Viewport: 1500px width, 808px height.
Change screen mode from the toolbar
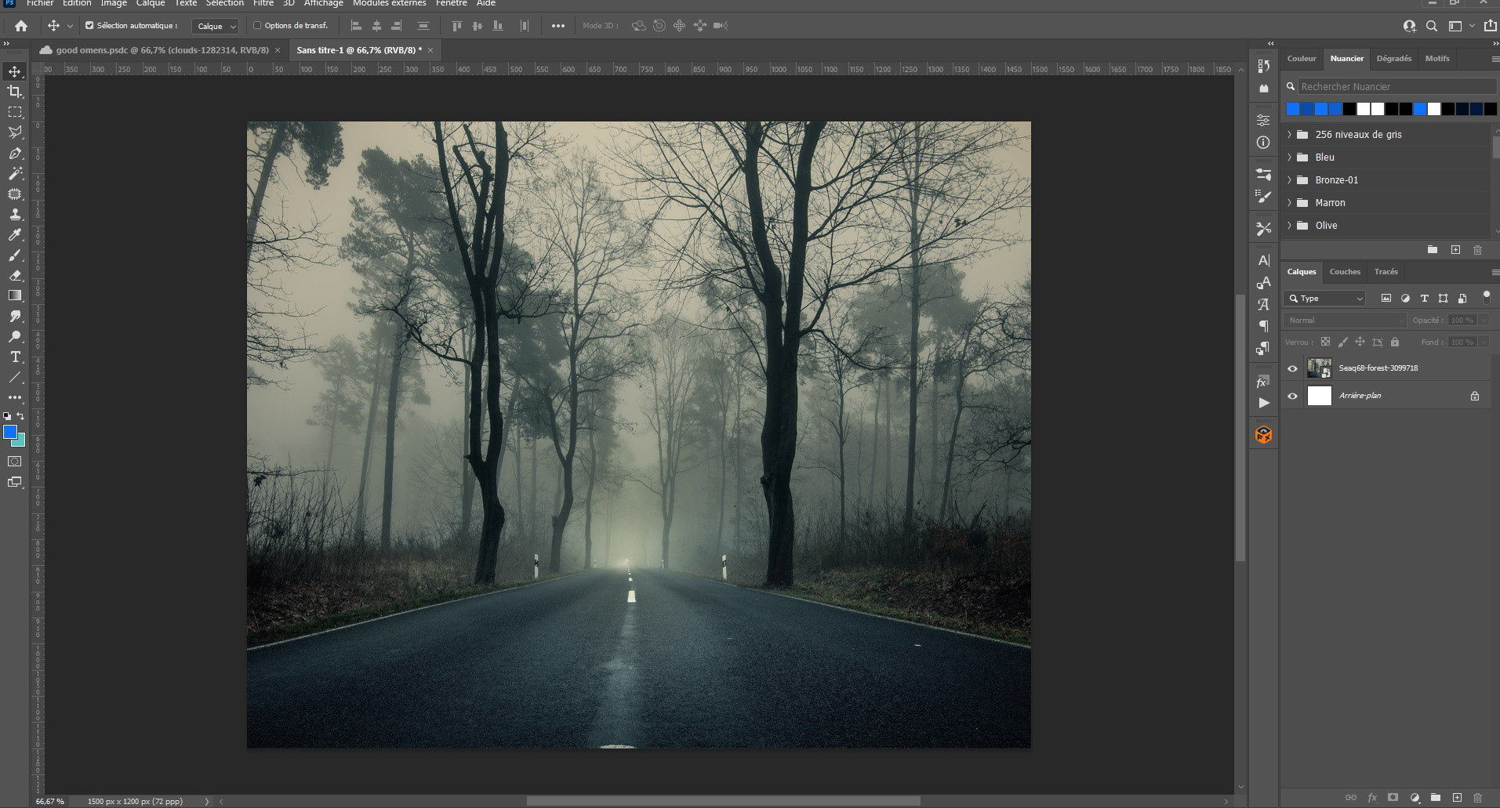point(15,482)
